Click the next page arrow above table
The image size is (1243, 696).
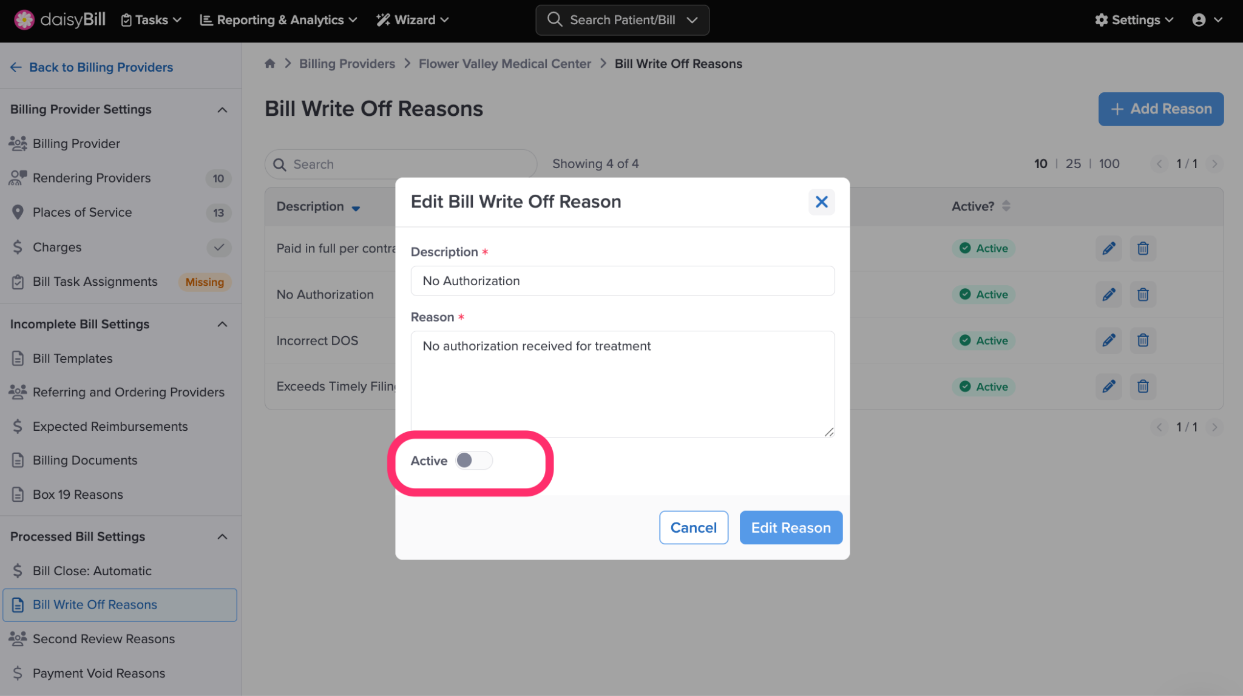pyautogui.click(x=1214, y=164)
